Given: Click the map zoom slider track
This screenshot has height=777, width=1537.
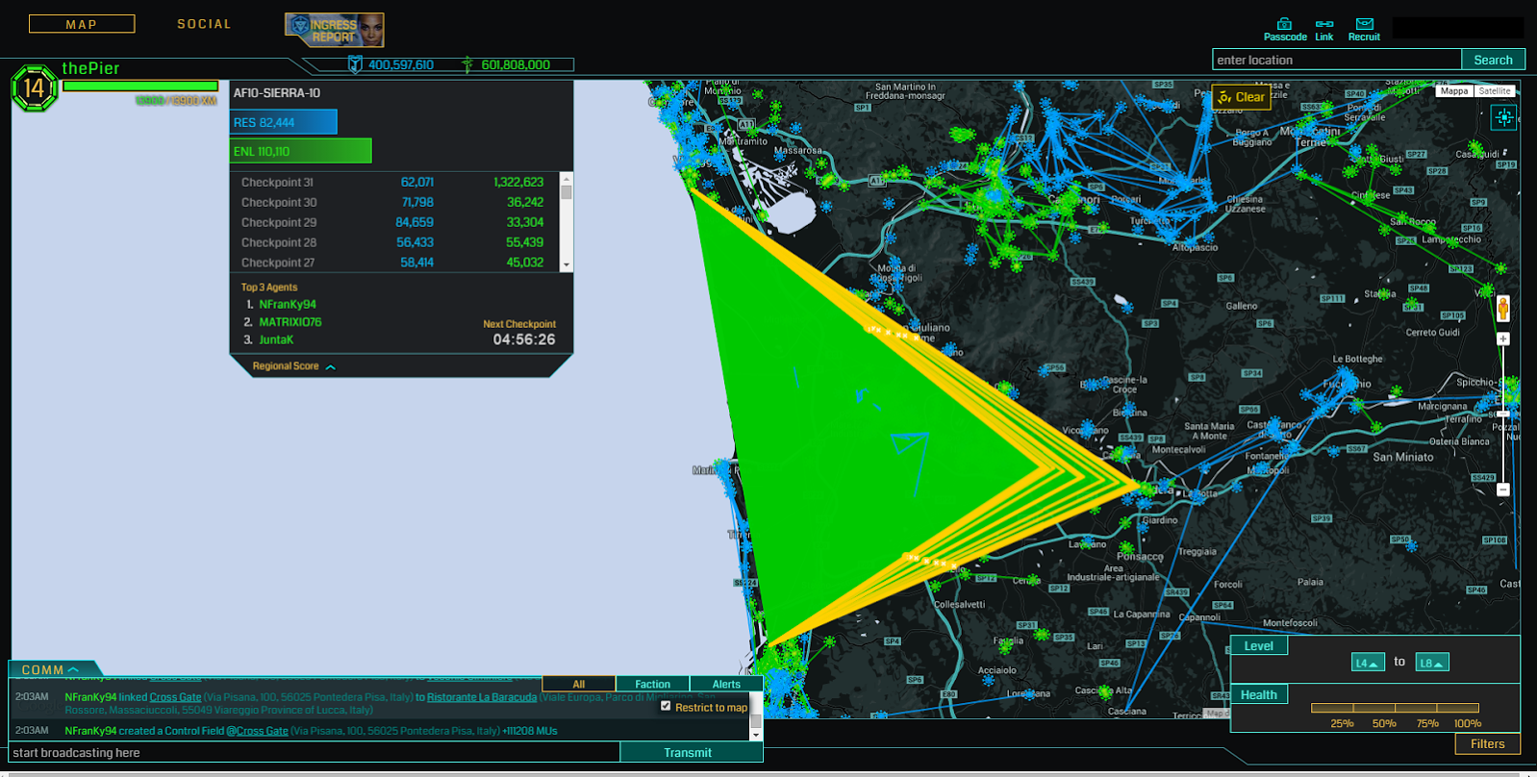Looking at the screenshot, I should pos(1503,414).
